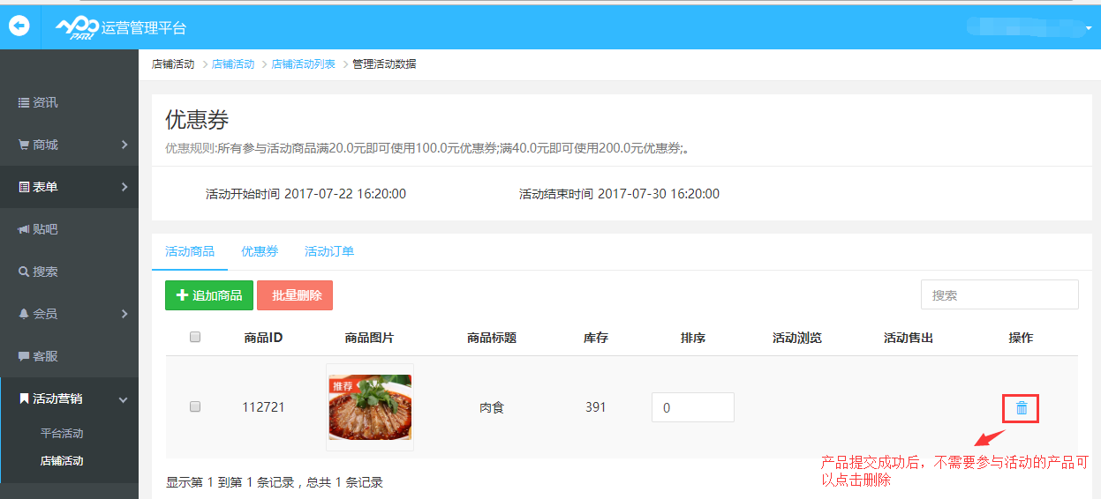Toggle the select-all checkbox in table header

coord(195,337)
